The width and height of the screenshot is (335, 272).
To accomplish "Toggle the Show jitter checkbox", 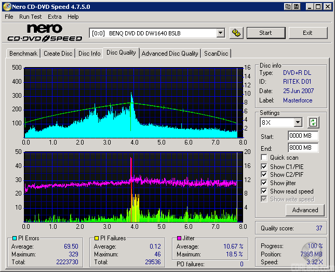I will 264,183.
